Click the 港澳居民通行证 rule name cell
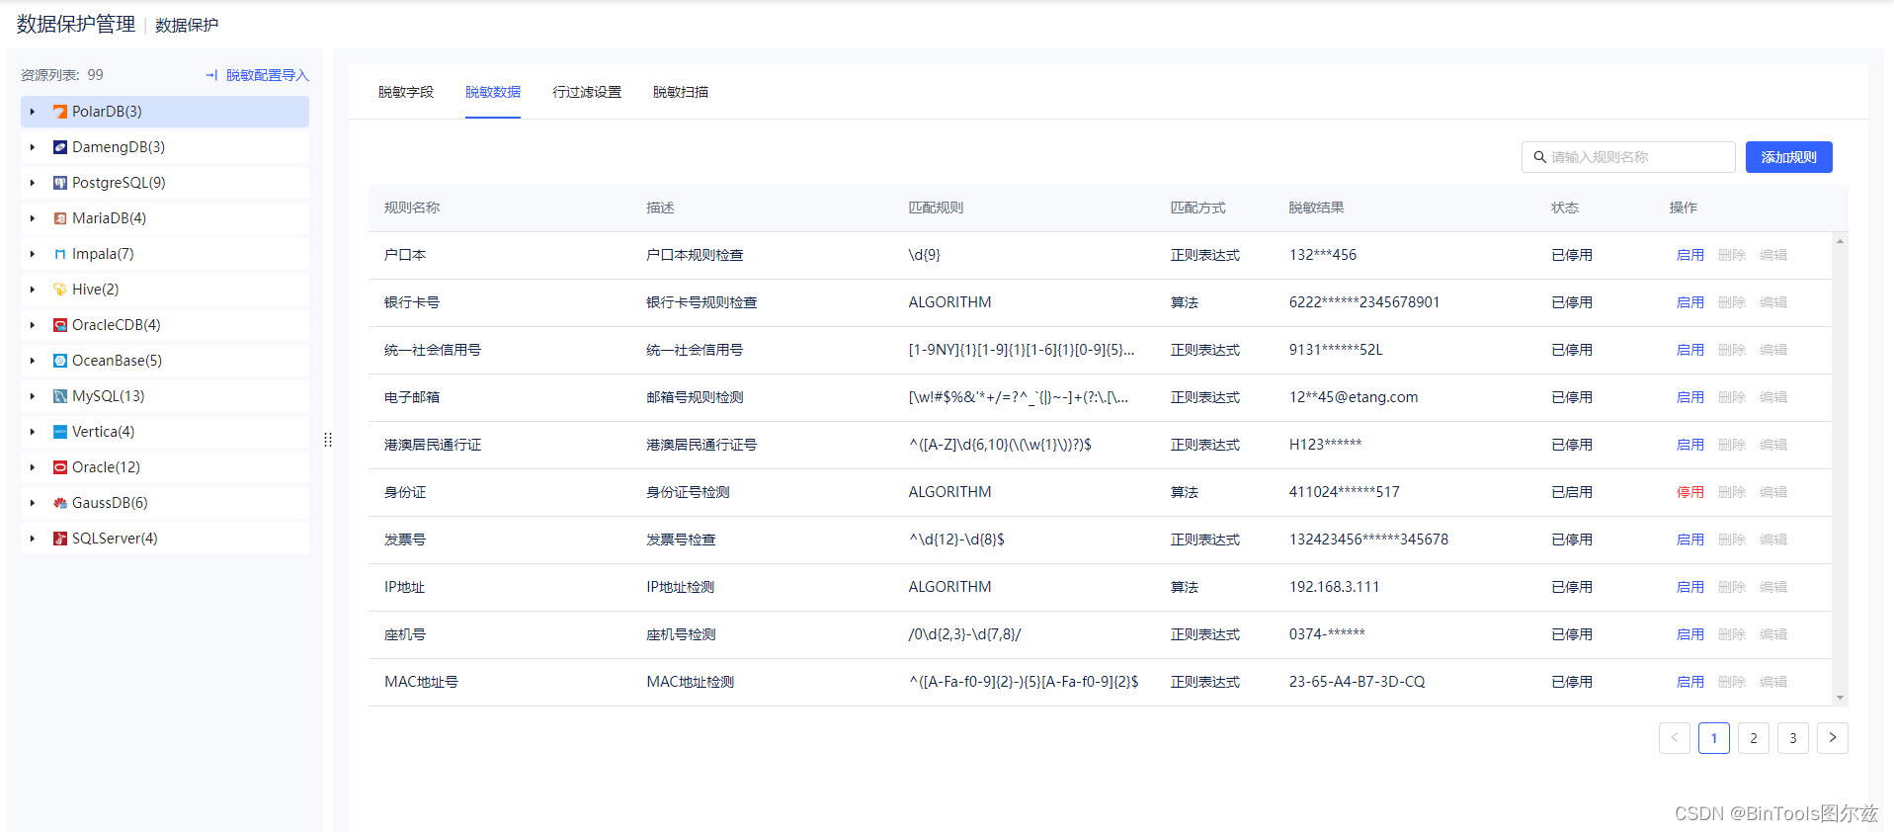This screenshot has height=832, width=1894. [433, 445]
